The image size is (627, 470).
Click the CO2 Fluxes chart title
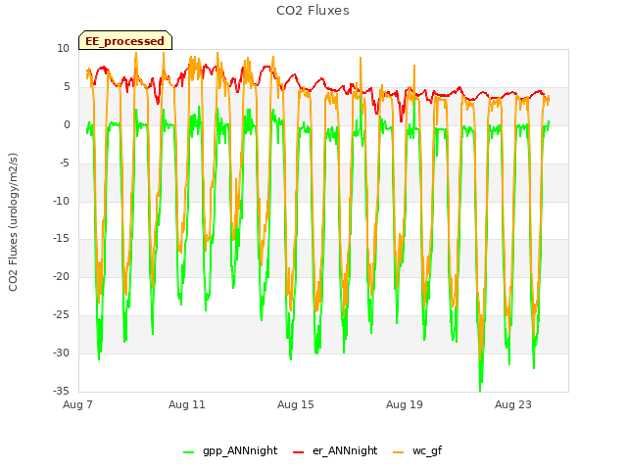[313, 11]
